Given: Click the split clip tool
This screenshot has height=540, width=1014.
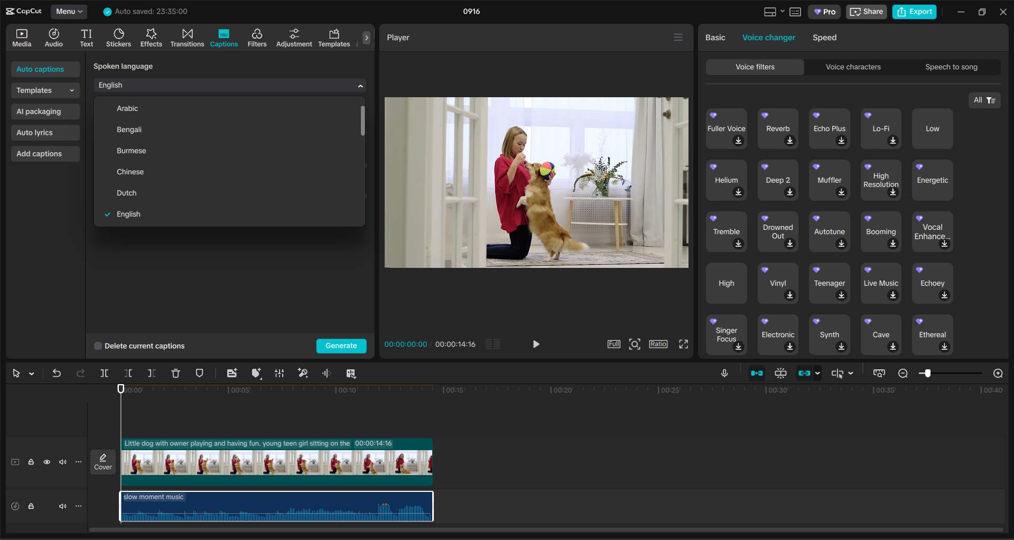Looking at the screenshot, I should (104, 374).
